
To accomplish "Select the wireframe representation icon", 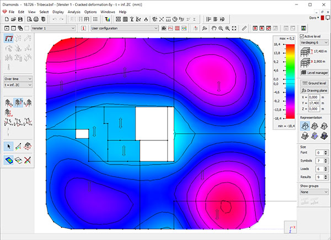I will coord(305,126).
